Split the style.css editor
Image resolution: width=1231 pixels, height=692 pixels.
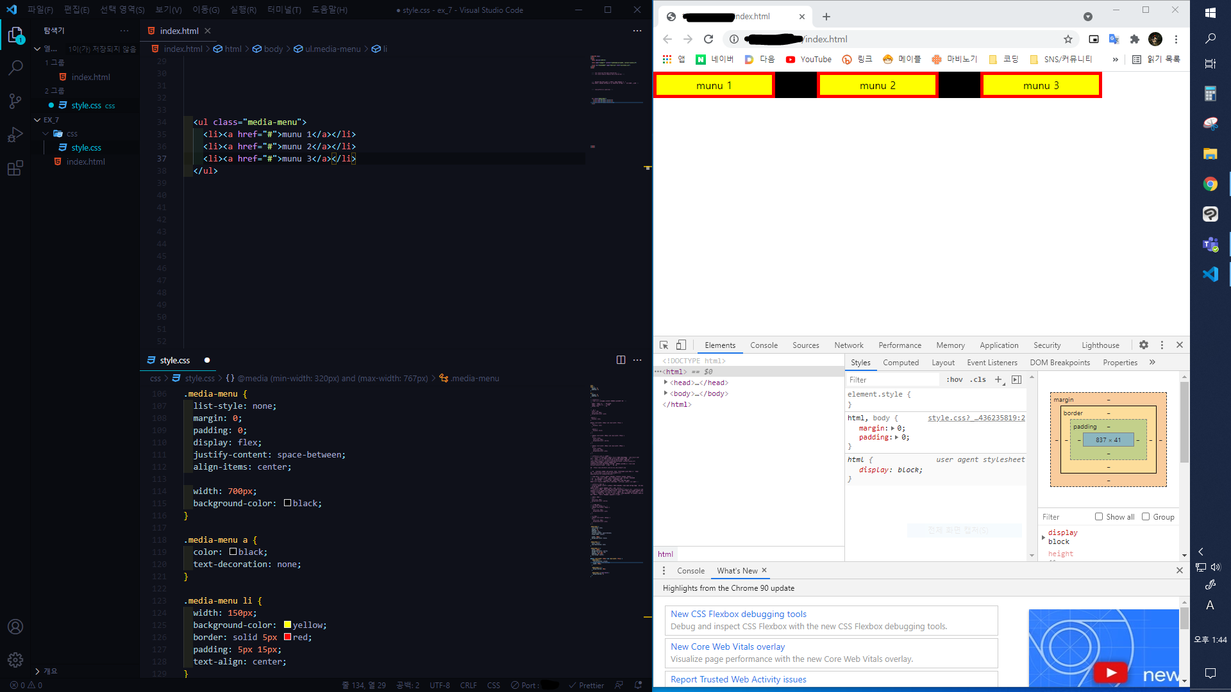621,360
